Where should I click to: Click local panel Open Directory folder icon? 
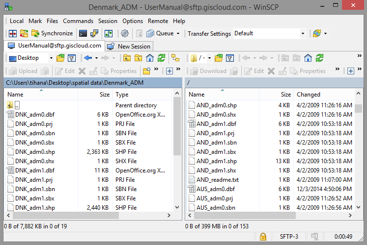(60, 58)
